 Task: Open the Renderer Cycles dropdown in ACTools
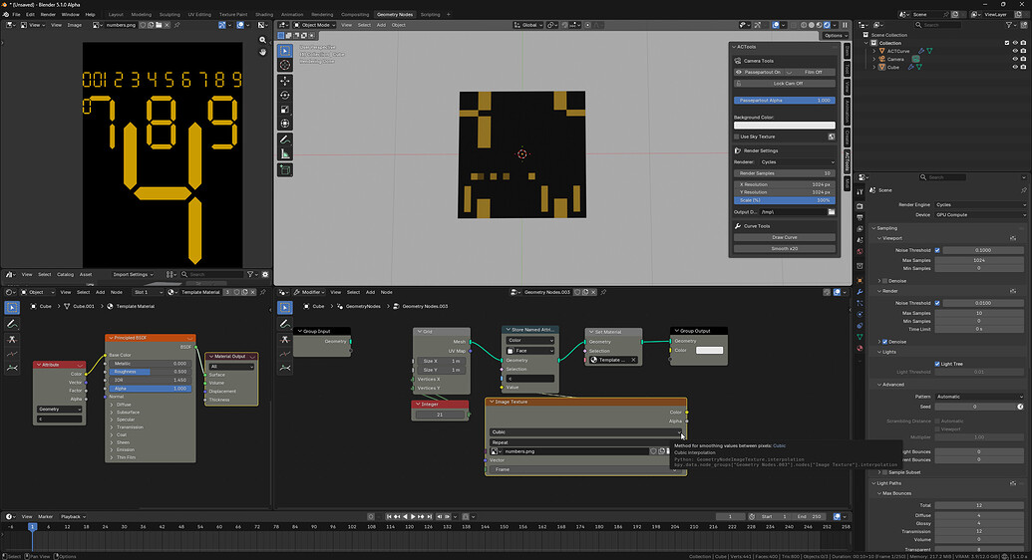click(797, 161)
